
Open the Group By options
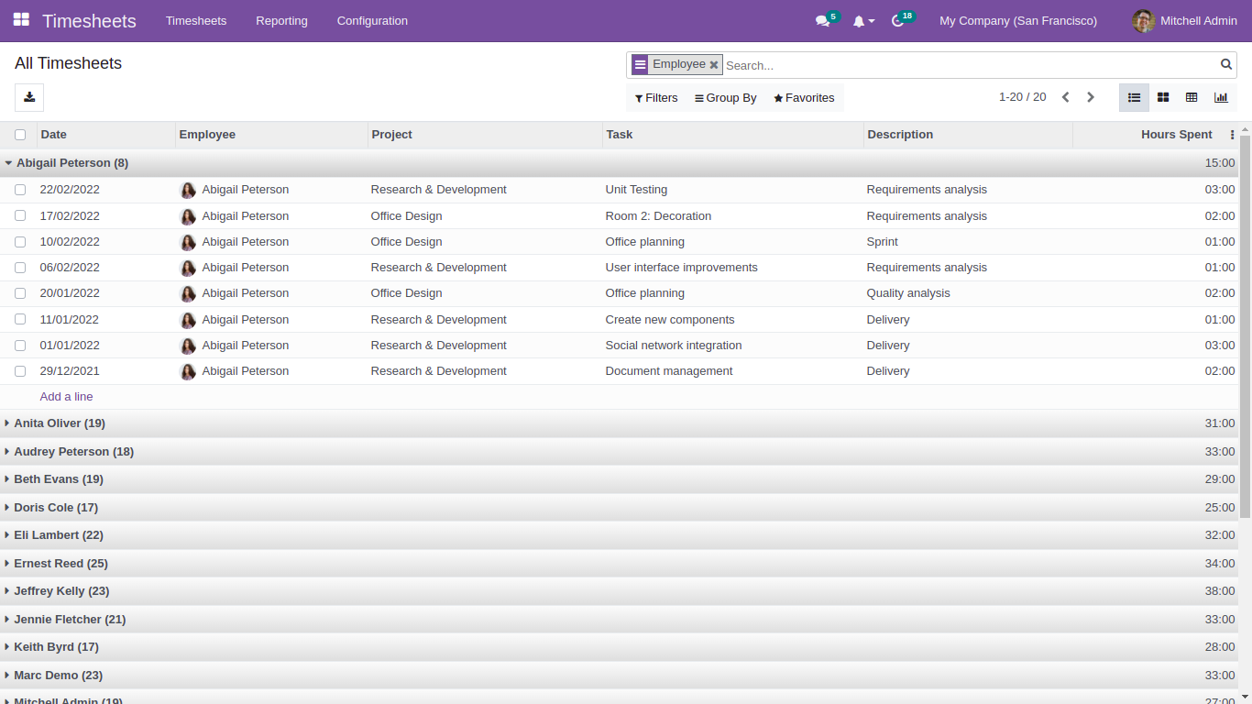[x=725, y=97]
